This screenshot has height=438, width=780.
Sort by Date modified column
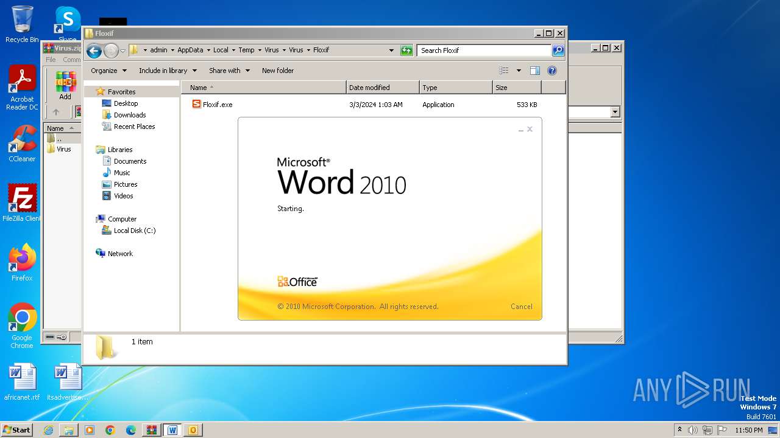(383, 88)
